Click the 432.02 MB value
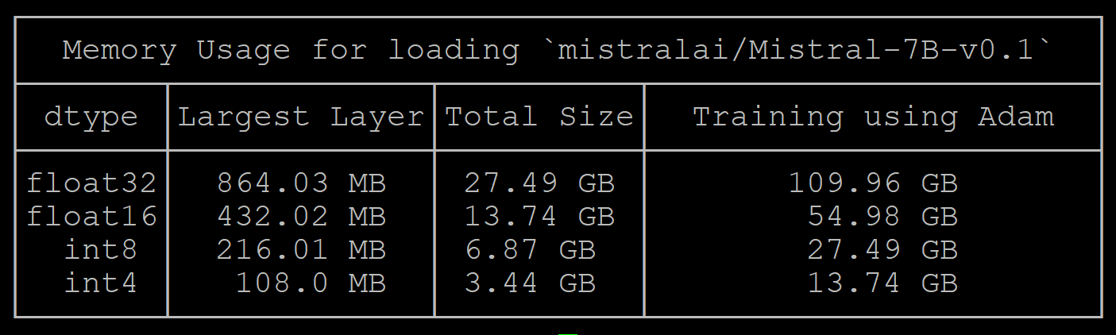1116x335 pixels. [301, 216]
